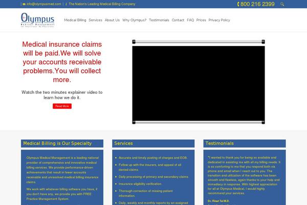This screenshot has width=307, height=205.
Task: Click the email envelope icon
Action: click(x=24, y=4)
